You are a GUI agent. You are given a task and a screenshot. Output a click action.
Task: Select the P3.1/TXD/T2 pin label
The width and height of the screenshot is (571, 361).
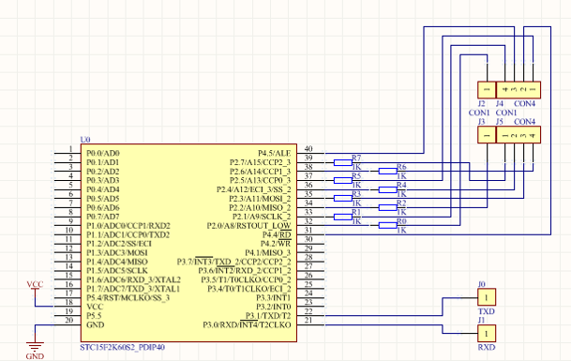click(x=268, y=315)
